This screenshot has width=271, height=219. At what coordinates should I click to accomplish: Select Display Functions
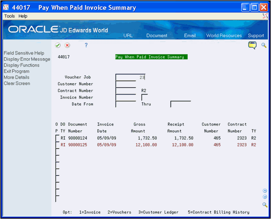tap(21, 65)
